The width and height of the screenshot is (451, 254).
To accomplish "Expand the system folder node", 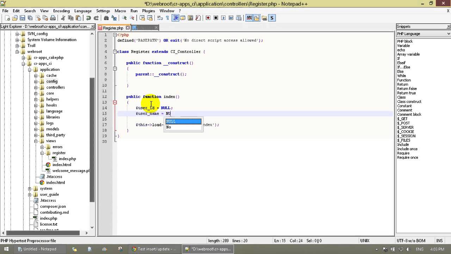I will pos(30,189).
